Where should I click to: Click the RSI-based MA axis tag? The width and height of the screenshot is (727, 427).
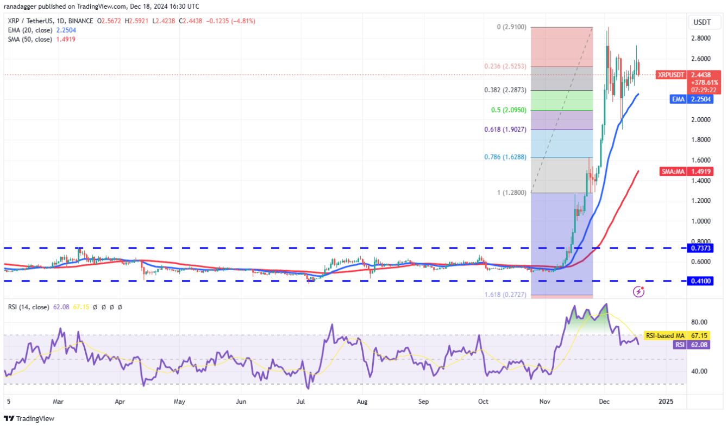665,336
